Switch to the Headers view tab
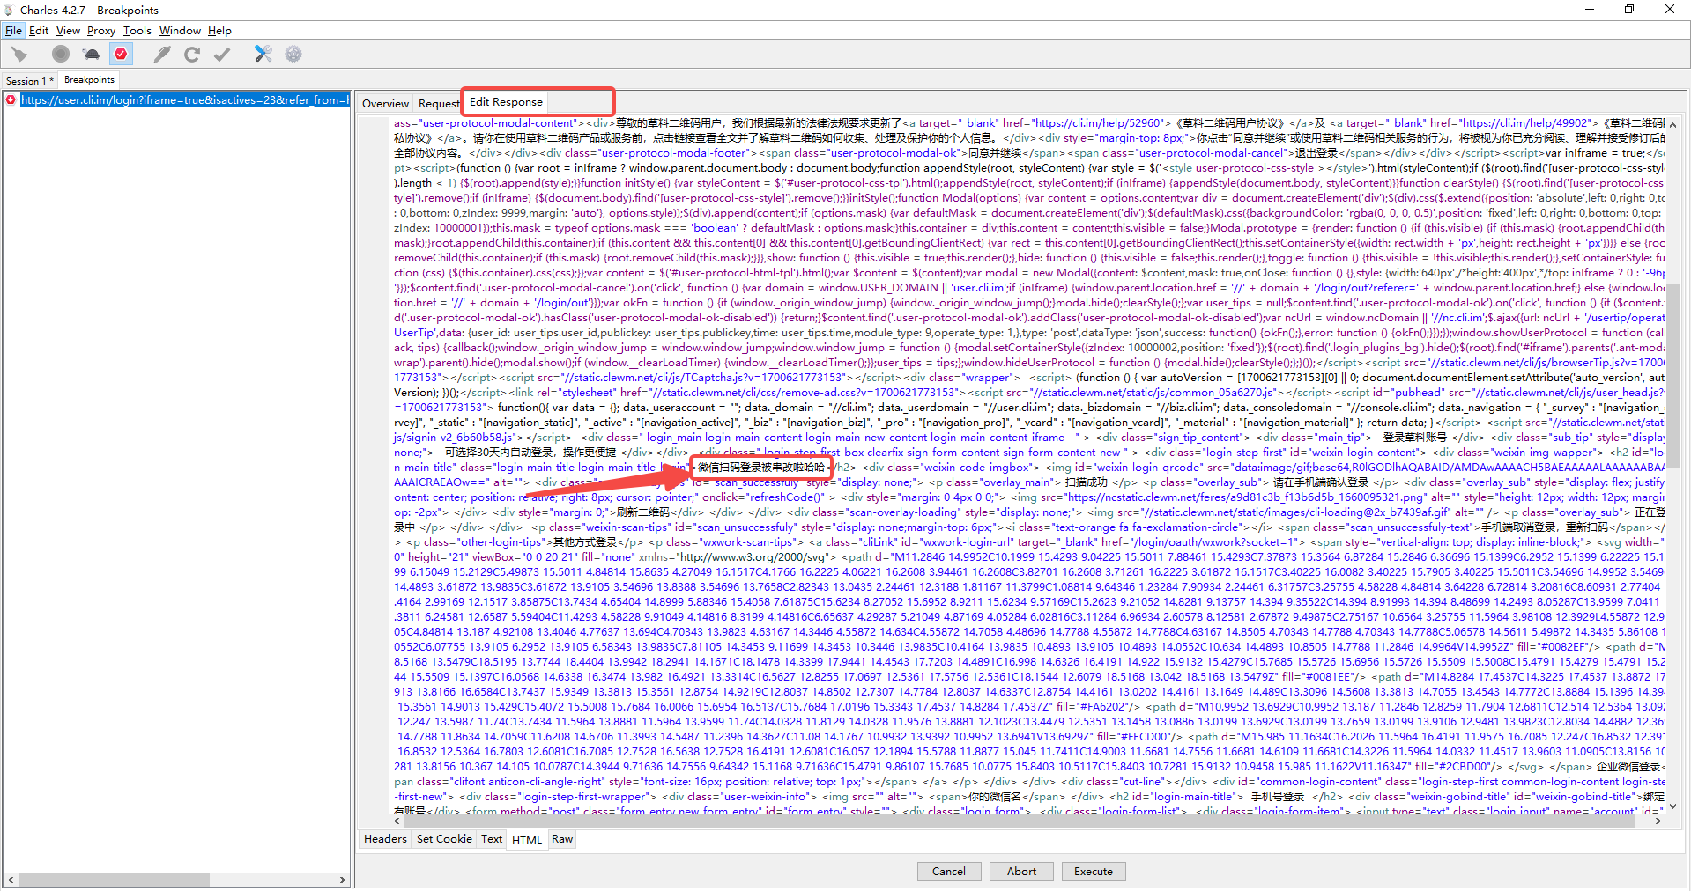Viewport: 1691px width, 891px height. (x=385, y=838)
